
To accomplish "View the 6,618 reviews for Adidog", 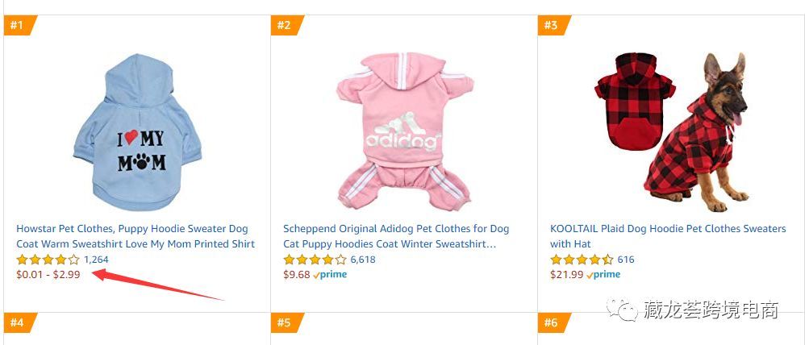I will click(363, 260).
